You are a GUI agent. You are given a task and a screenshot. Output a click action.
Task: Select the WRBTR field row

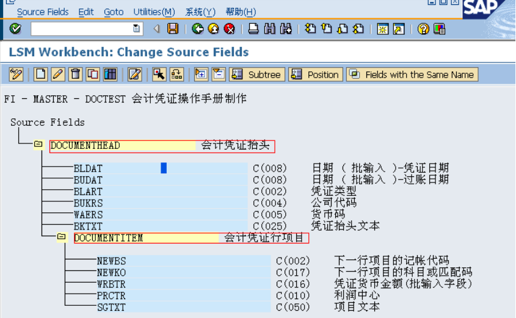pos(184,284)
